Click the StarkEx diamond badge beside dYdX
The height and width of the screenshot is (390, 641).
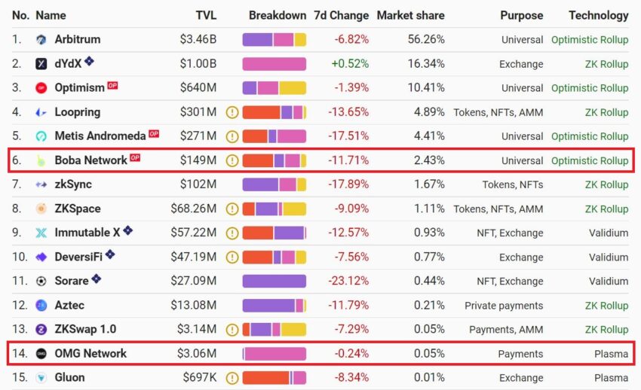point(89,61)
